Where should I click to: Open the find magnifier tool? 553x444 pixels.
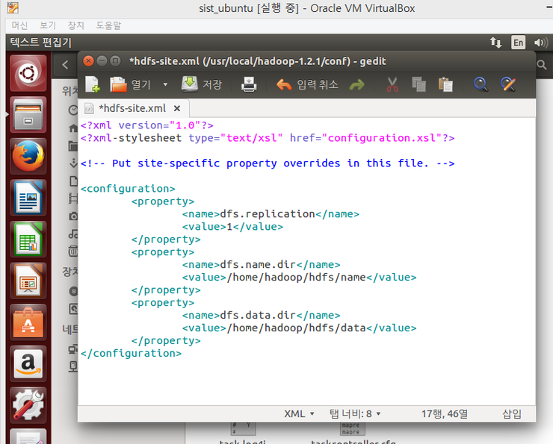[481, 84]
